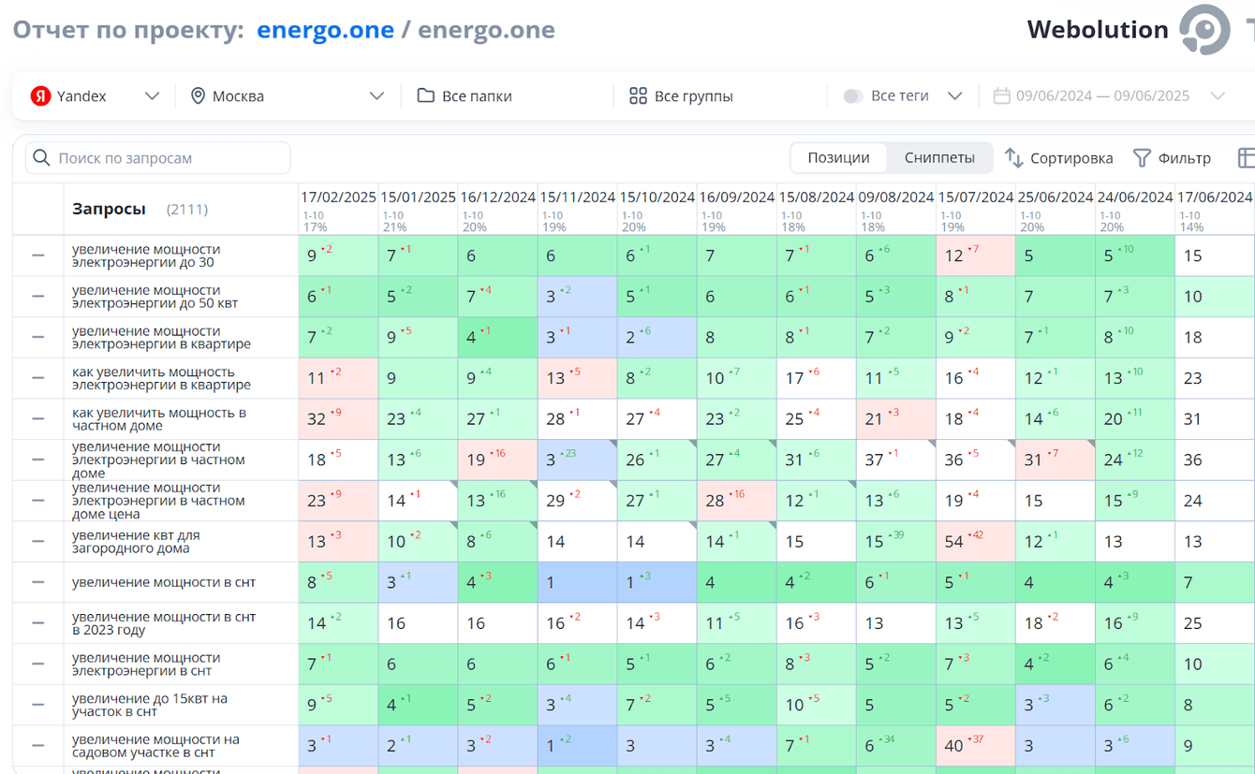The image size is (1255, 774).
Task: Click the location pin icon beside Москва
Action: pyautogui.click(x=198, y=96)
